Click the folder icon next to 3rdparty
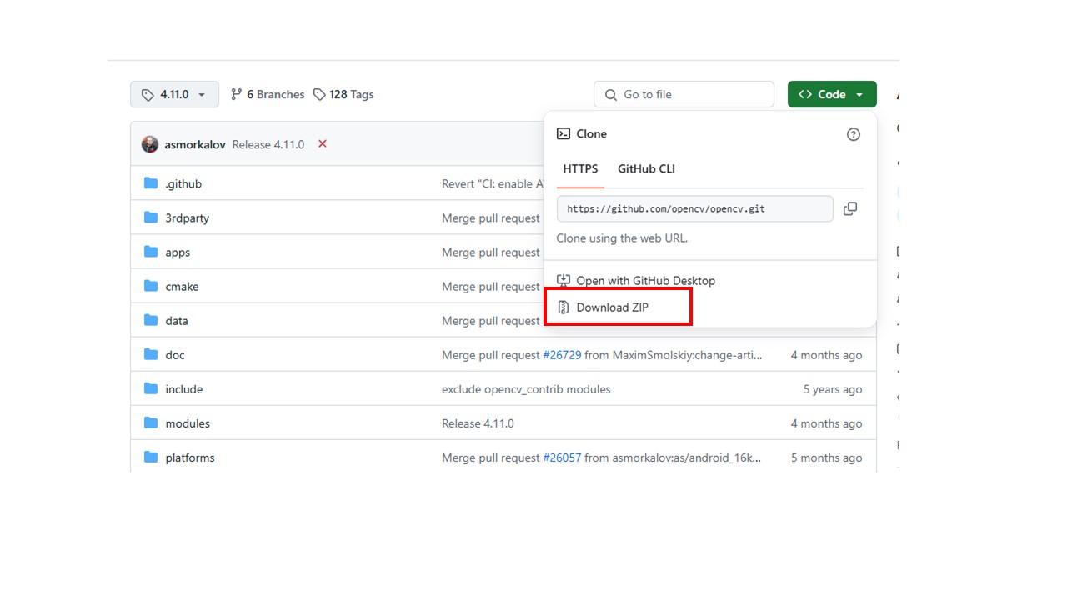 click(151, 217)
